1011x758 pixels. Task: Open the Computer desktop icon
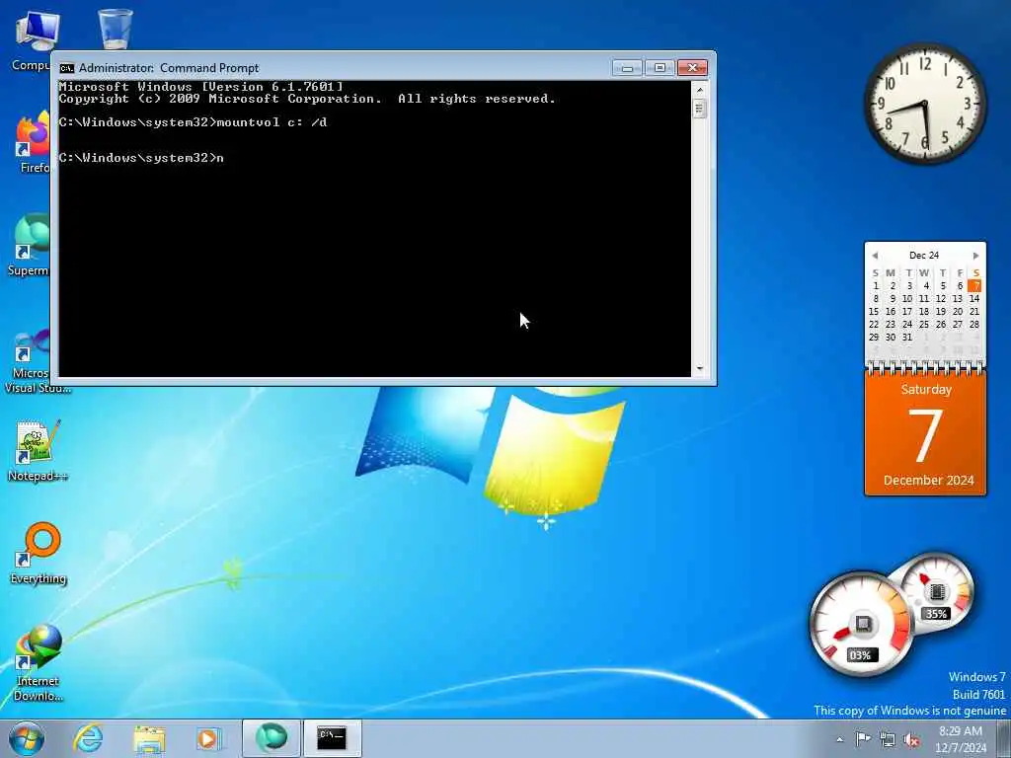(29, 39)
